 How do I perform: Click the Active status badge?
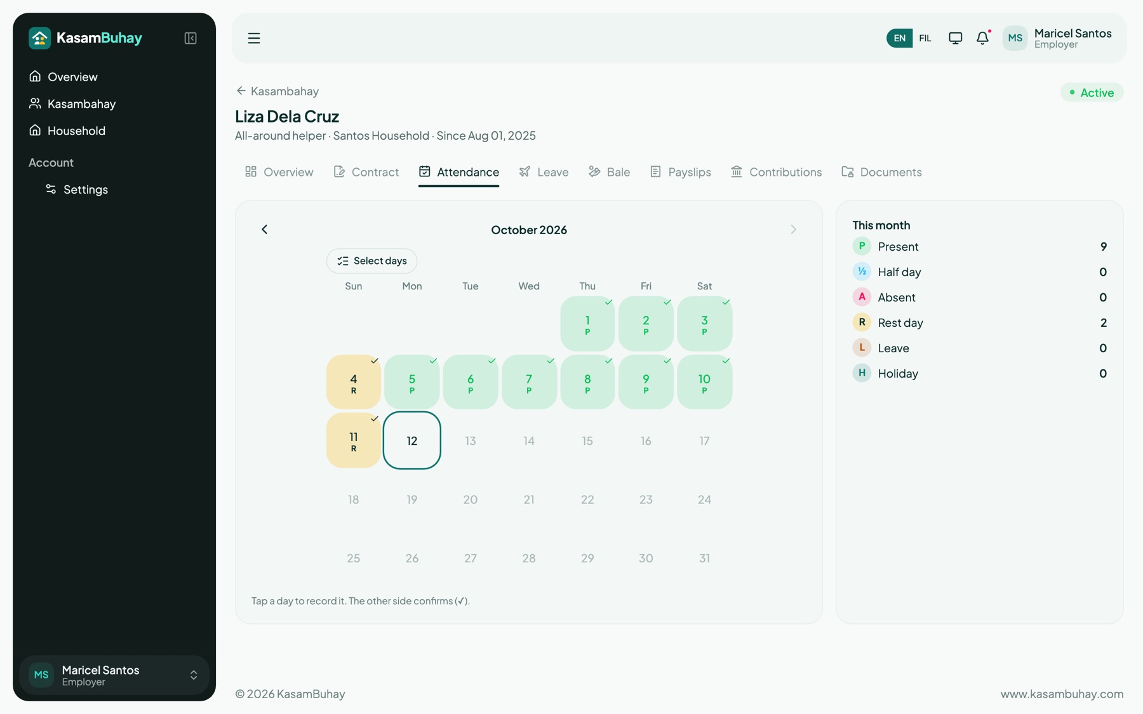1092,93
